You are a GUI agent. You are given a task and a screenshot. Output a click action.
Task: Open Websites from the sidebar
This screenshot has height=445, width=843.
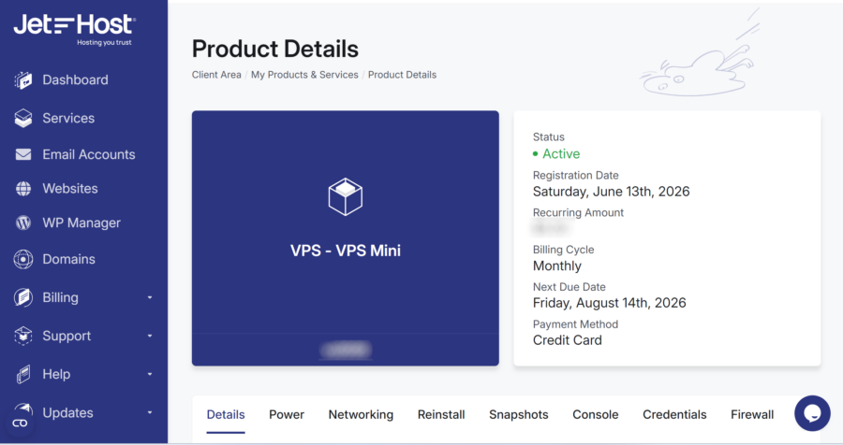pos(70,189)
